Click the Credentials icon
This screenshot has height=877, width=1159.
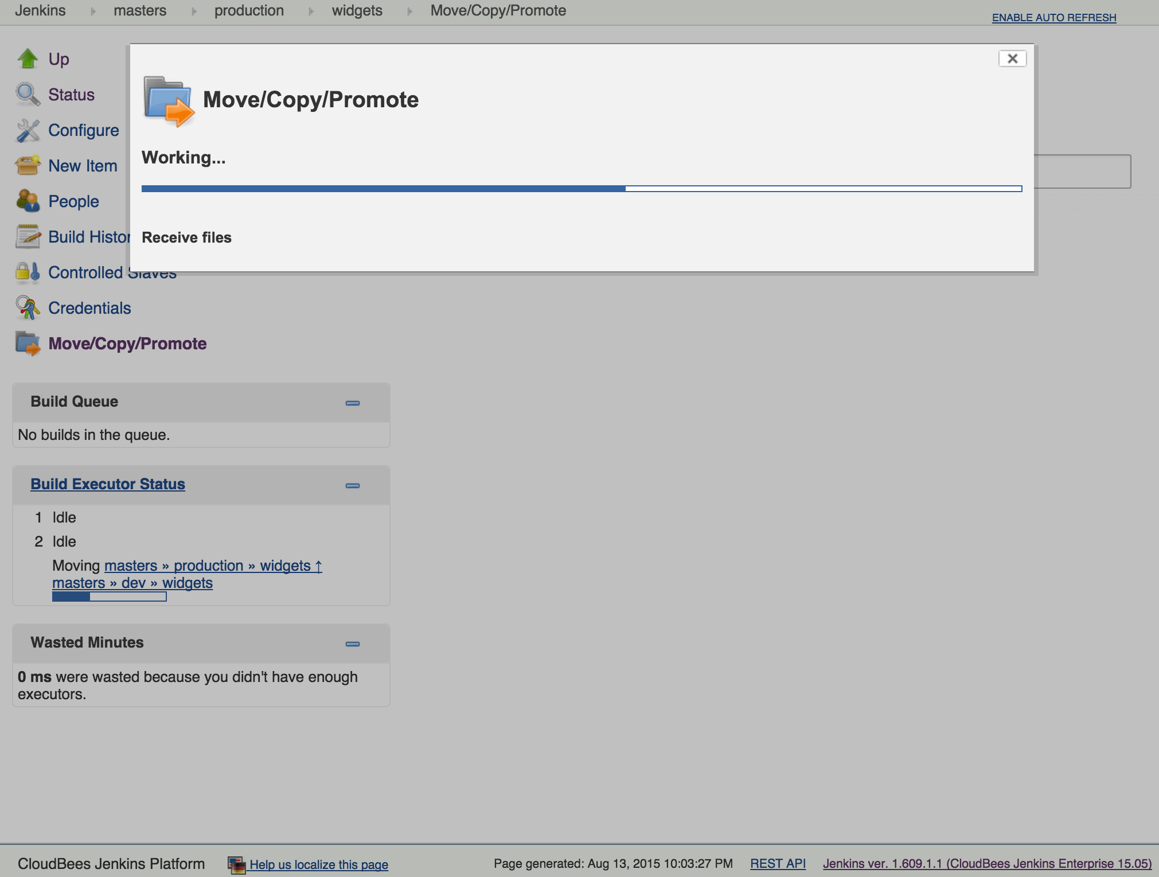point(27,307)
